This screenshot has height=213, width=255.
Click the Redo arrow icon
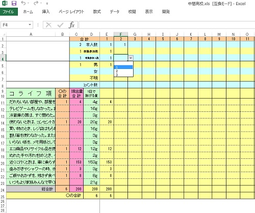pyautogui.click(x=36, y=3)
